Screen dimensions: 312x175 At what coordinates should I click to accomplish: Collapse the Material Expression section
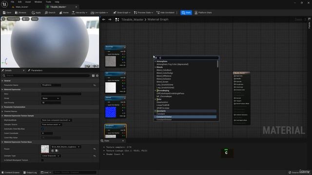click(x=2, y=89)
